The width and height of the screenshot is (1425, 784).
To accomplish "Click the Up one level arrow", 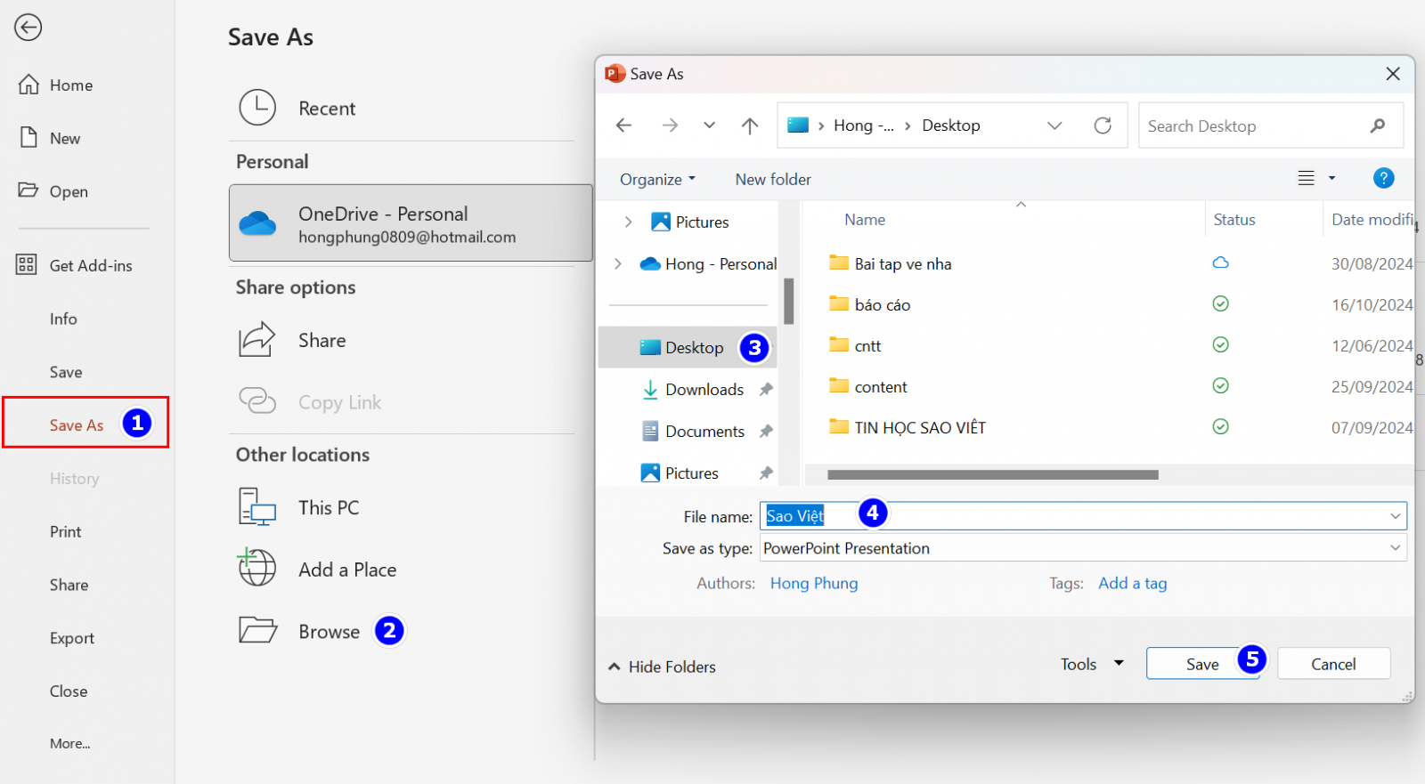I will (750, 126).
